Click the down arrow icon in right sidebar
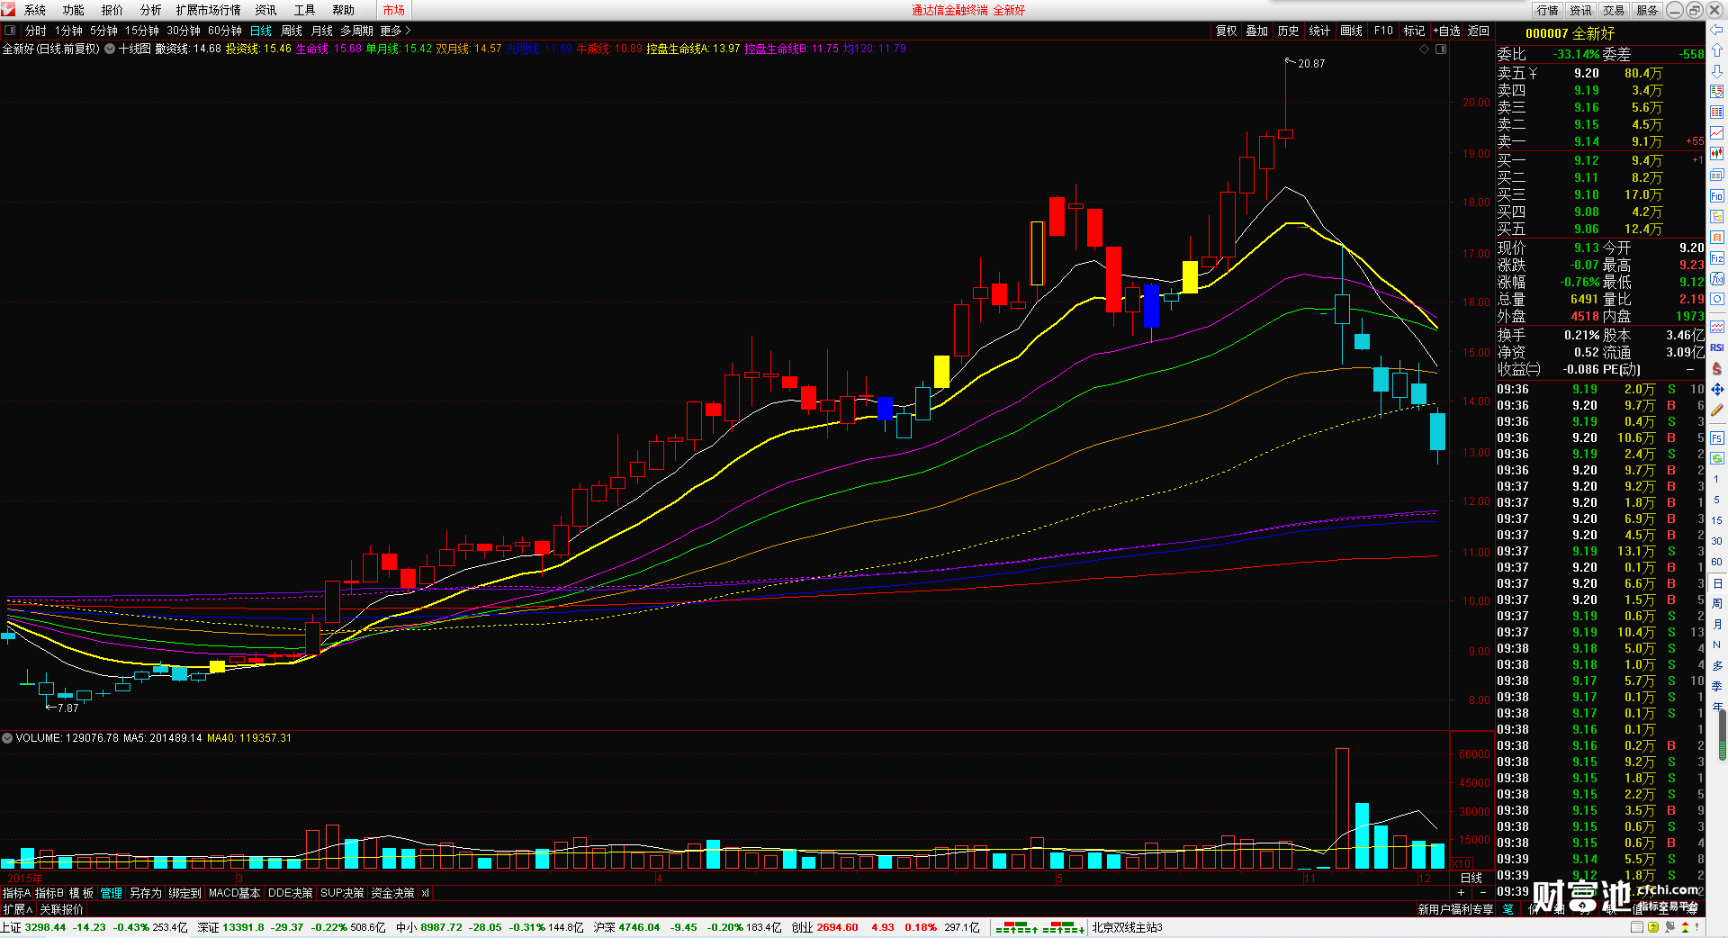Image resolution: width=1728 pixels, height=938 pixels. click(x=1717, y=71)
